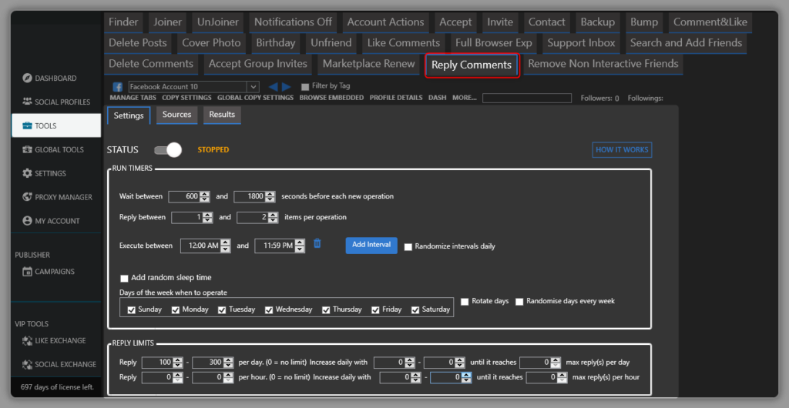
Task: Click the Proxy Manager icon in sidebar
Action: pos(28,197)
